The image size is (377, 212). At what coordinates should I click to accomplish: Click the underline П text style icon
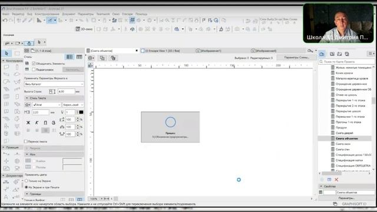pos(45,122)
